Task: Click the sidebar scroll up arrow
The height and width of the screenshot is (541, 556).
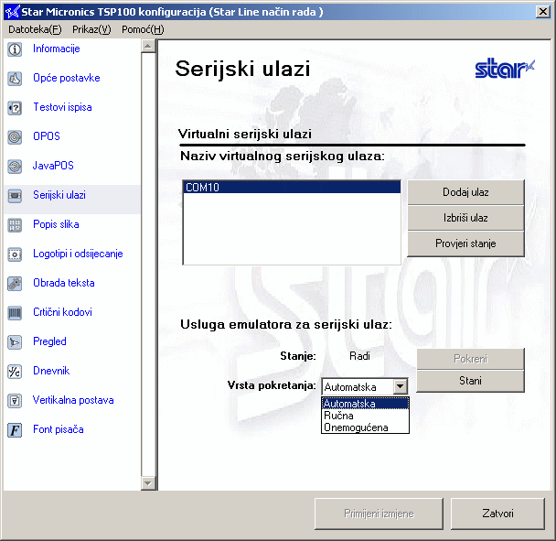Action: (148, 46)
